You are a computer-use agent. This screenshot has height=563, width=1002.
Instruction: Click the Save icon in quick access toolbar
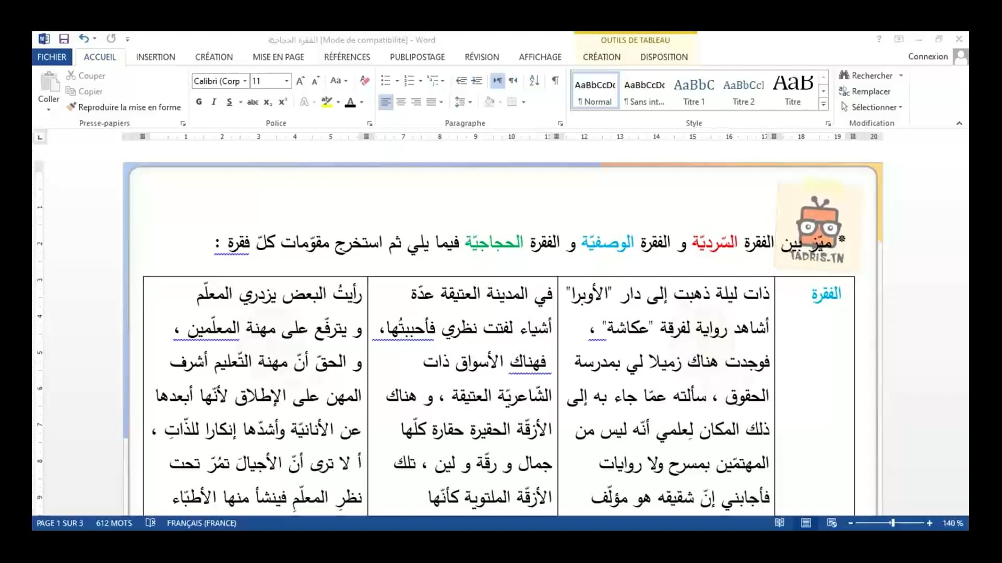[64, 39]
